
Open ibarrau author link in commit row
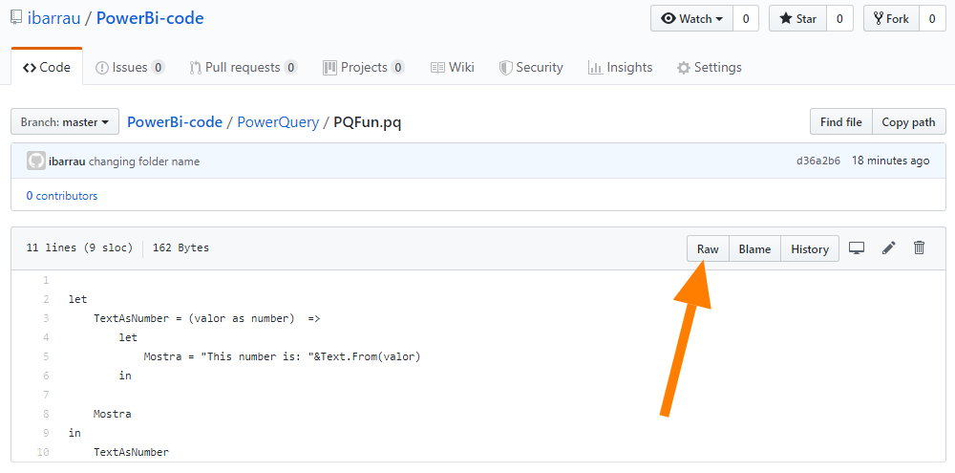(67, 161)
